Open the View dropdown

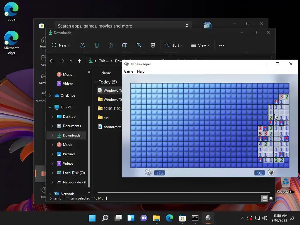(200, 45)
